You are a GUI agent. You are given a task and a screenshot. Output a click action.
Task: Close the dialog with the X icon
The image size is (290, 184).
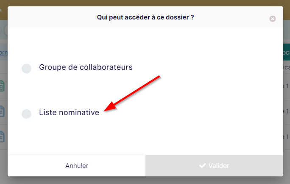pyautogui.click(x=273, y=19)
